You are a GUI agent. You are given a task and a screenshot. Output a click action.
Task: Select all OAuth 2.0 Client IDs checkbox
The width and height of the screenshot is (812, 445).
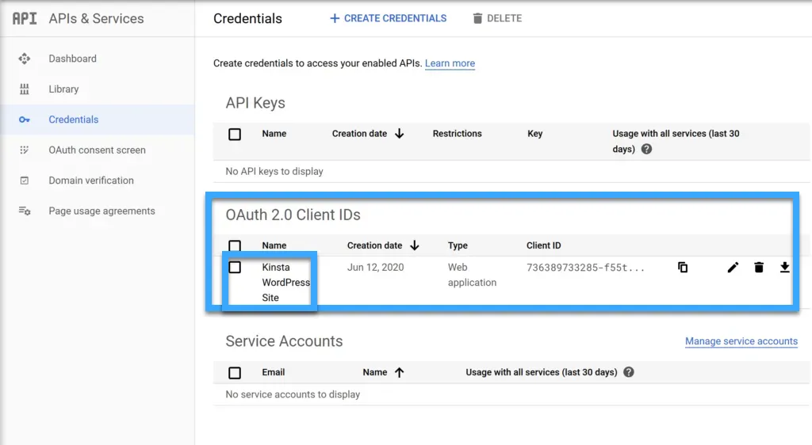pyautogui.click(x=235, y=245)
